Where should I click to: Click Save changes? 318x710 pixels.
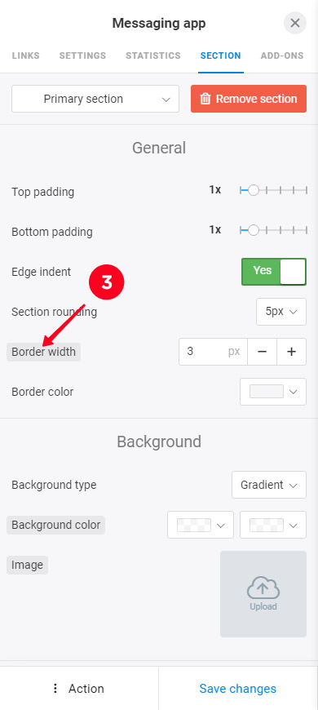click(x=238, y=688)
